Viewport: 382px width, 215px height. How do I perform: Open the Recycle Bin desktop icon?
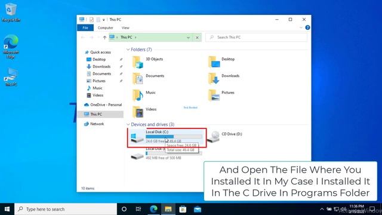(x=11, y=12)
